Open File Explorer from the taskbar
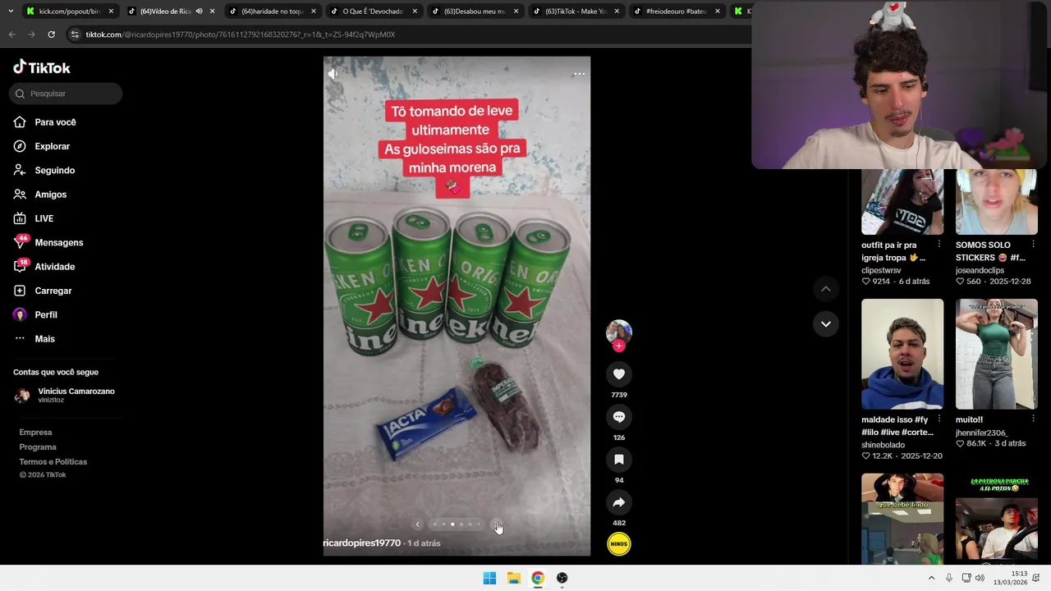1051x591 pixels. 513,578
